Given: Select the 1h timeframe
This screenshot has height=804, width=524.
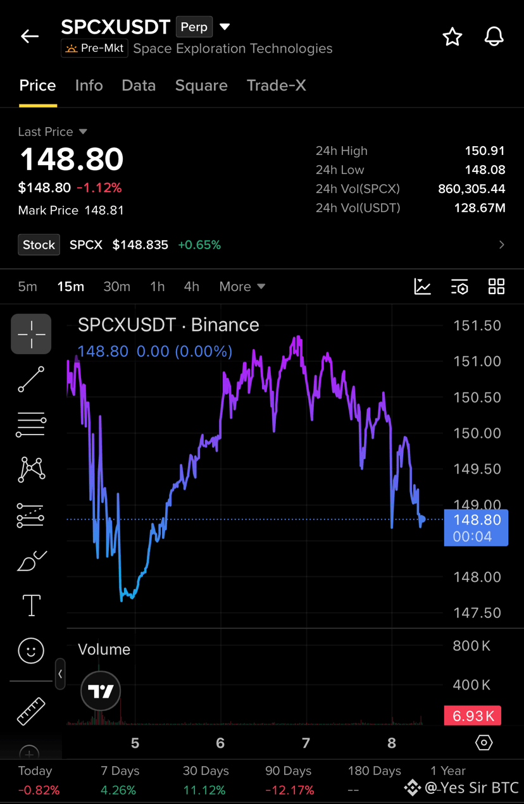Looking at the screenshot, I should tap(158, 287).
